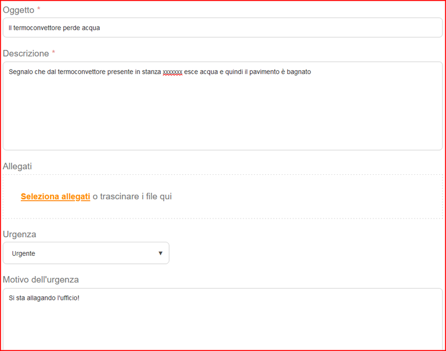446x351 pixels.
Task: Click the Urgenza field label
Action: point(20,234)
